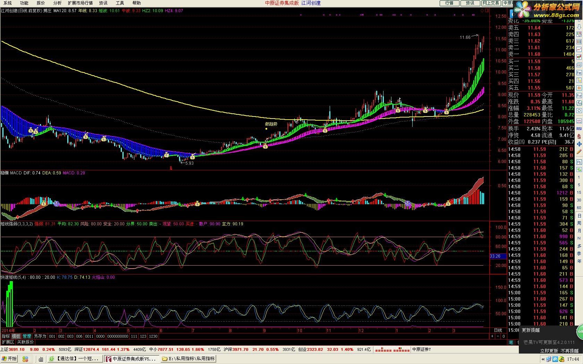Screen dimensions: 583x364
Task: Select the 多 multi-day period
Action: click(579, 246)
